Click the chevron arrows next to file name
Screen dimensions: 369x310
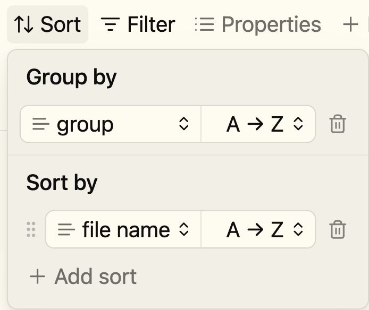coord(183,230)
